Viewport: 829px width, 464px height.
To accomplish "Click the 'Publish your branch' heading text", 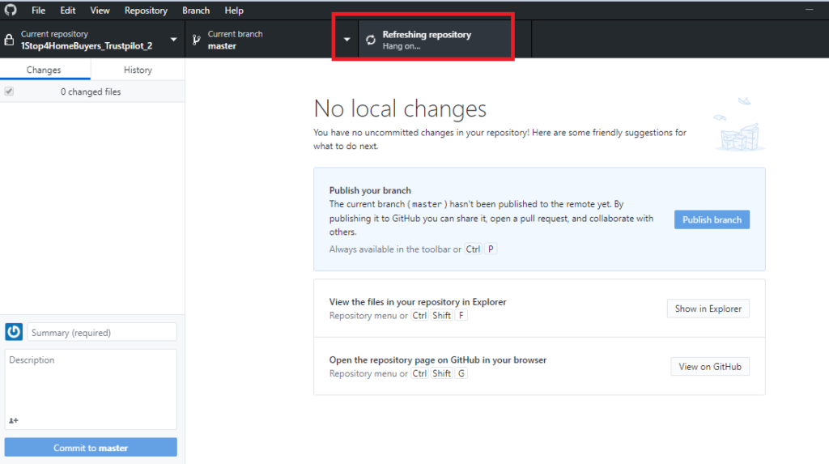I will point(369,190).
